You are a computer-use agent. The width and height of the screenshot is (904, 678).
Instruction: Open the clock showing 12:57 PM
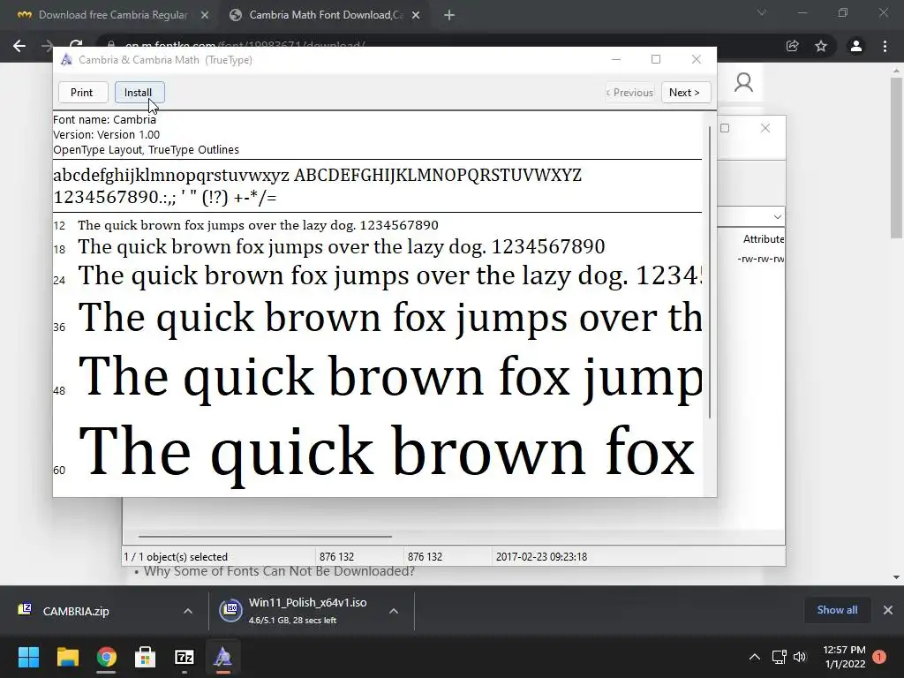pos(844,657)
